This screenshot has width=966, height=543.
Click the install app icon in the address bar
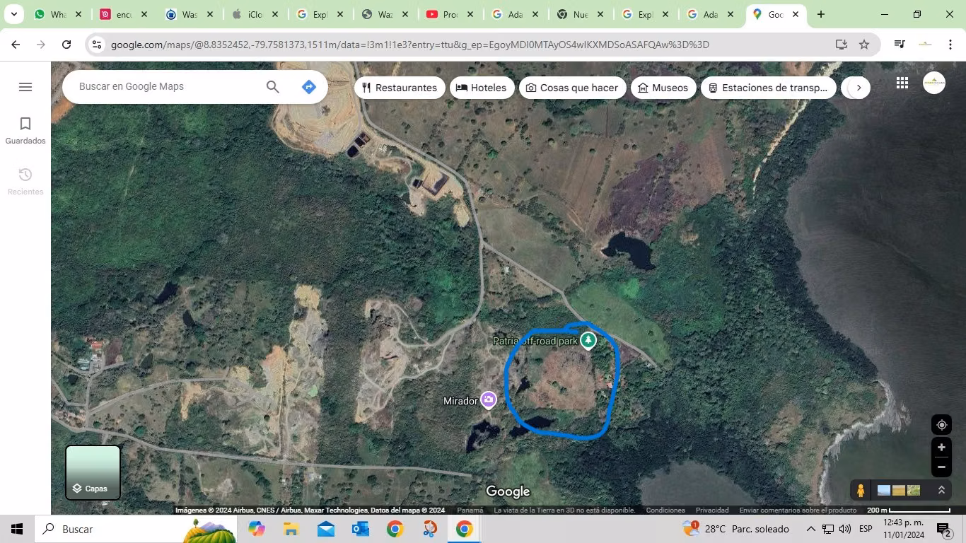point(841,45)
